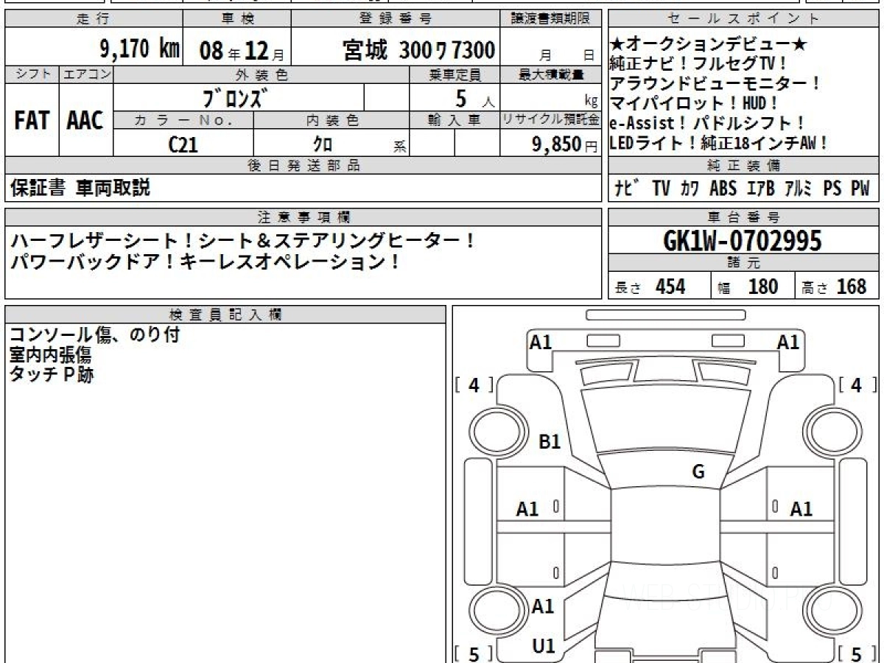Click the U1 dent mark on the diagram
This screenshot has height=663, width=884.
(544, 646)
